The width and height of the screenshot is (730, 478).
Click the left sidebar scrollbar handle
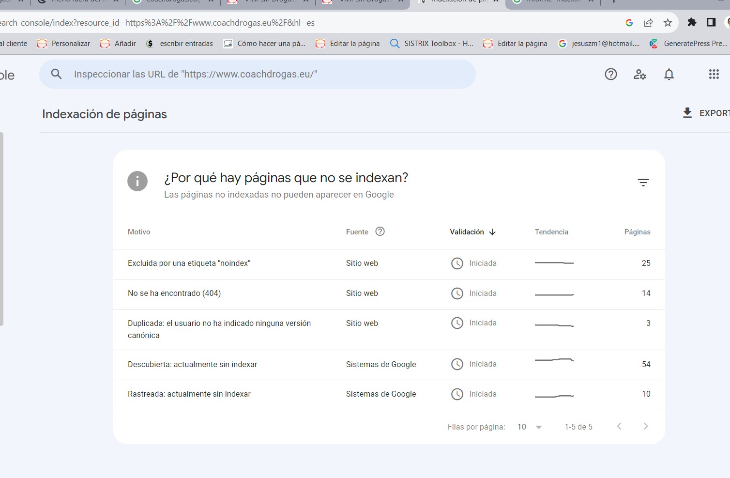(1, 229)
